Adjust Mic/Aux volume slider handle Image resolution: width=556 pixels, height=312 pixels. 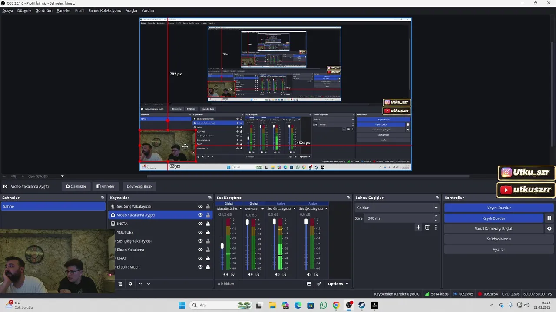click(247, 222)
